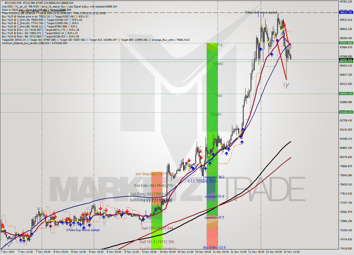Click the 'Sell 100 | 75931.844' label

(x=157, y=228)
